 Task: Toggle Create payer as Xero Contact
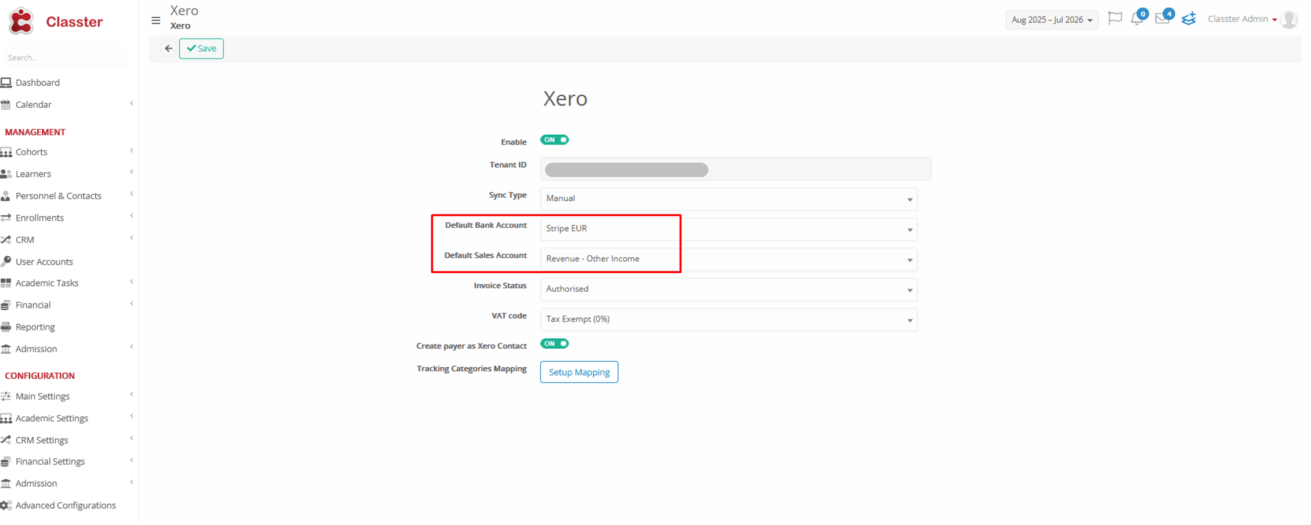click(x=554, y=344)
